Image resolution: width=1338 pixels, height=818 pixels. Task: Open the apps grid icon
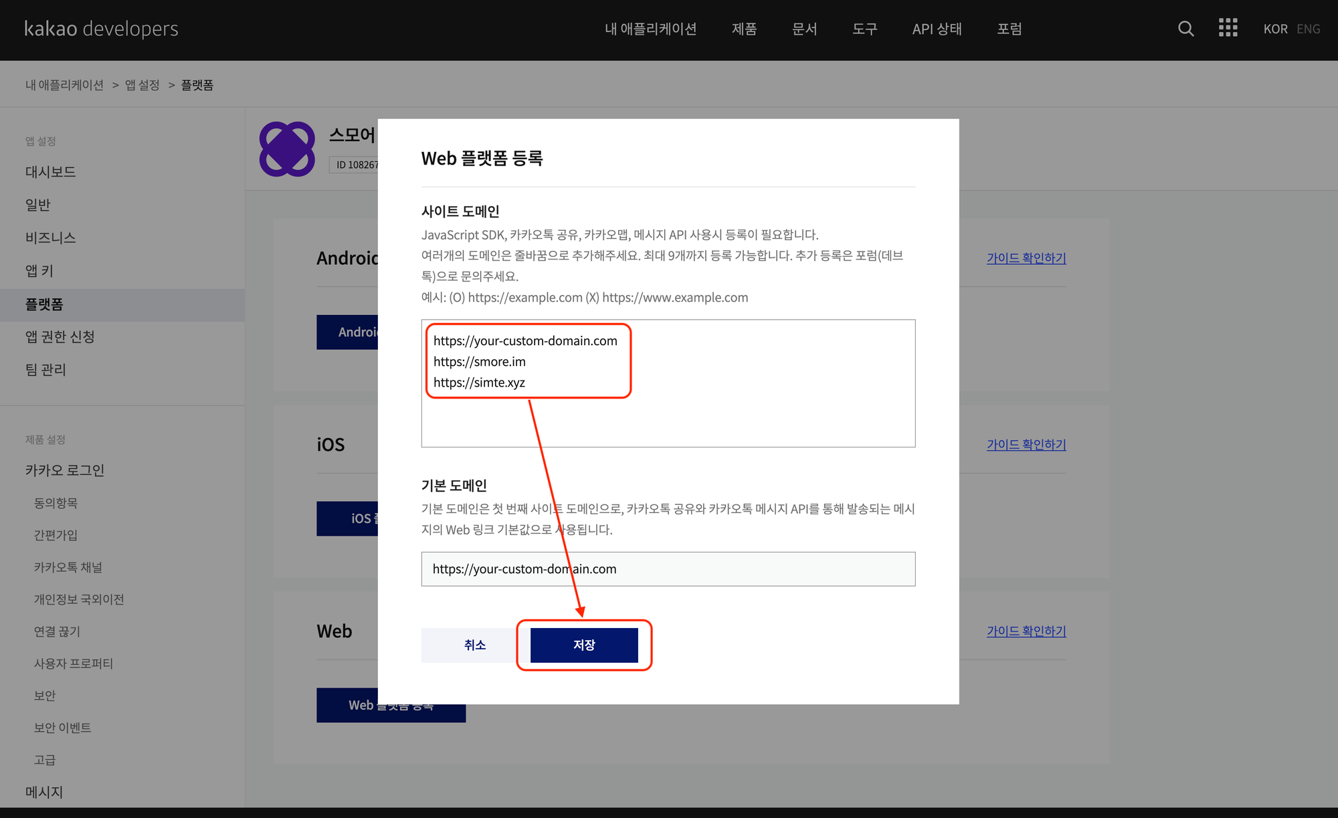1228,28
